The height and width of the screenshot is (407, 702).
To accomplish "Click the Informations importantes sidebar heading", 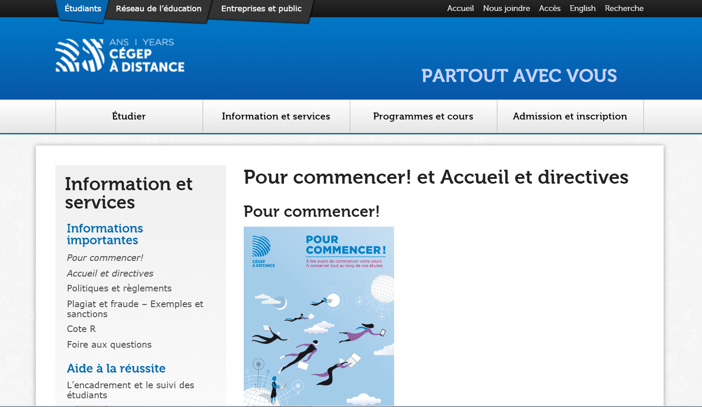I will point(105,234).
